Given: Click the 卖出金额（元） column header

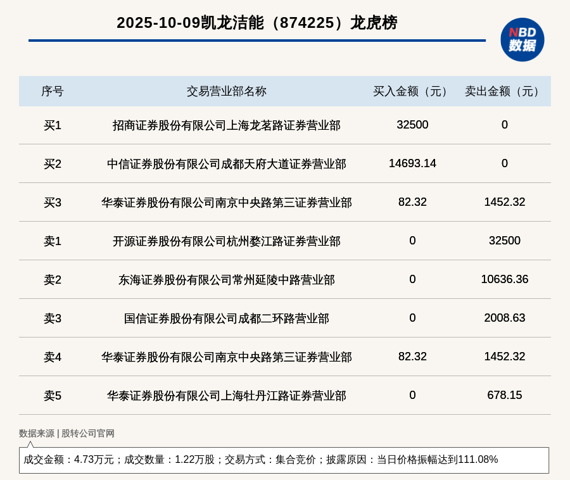Looking at the screenshot, I should (504, 91).
